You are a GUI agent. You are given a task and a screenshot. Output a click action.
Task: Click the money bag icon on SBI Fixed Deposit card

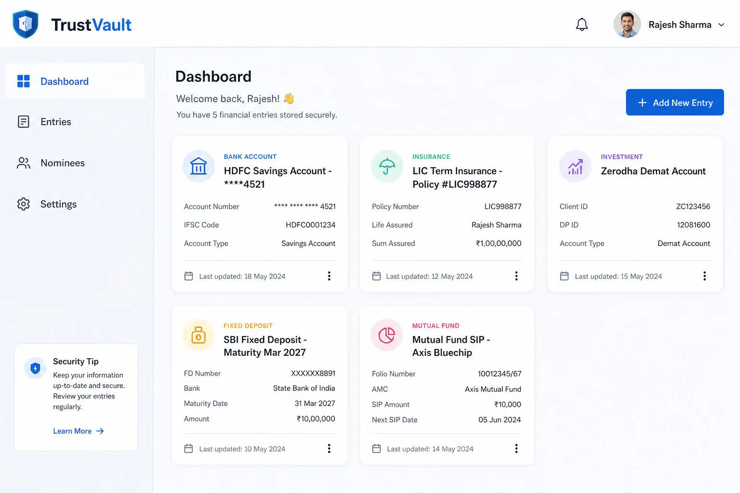click(x=198, y=335)
